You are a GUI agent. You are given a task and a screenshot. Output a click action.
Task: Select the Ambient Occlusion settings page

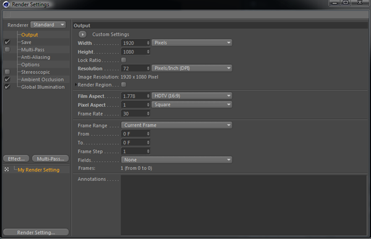(x=42, y=80)
